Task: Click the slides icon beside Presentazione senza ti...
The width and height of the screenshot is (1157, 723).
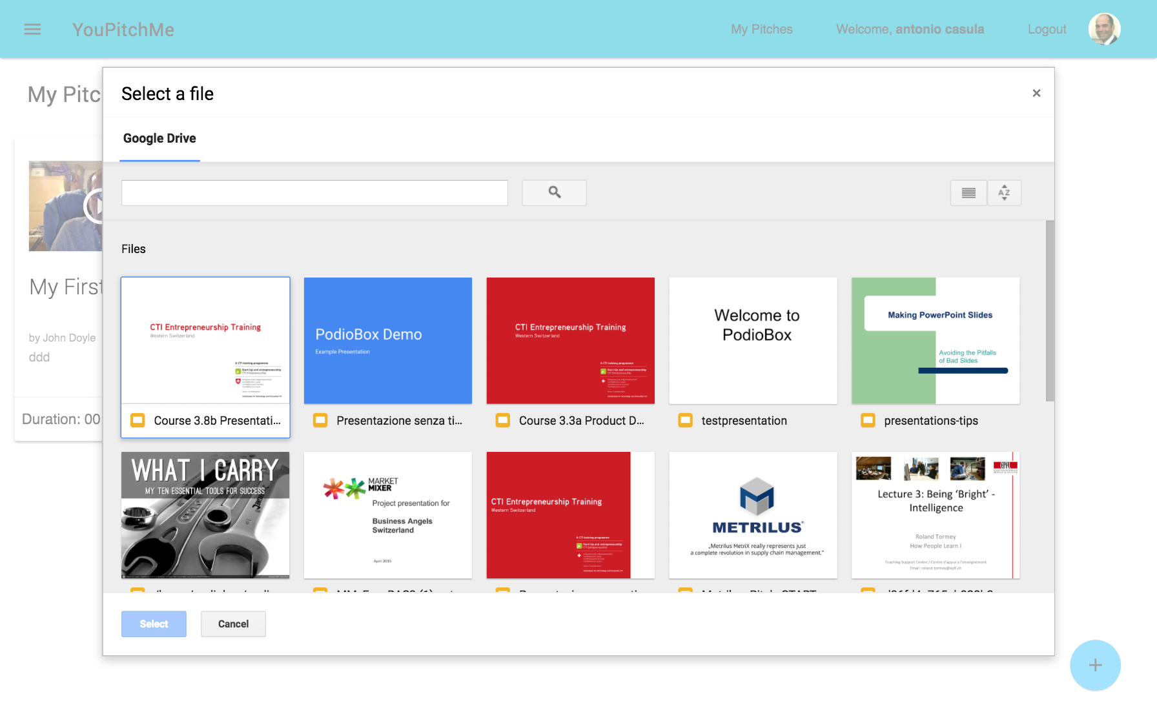Action: [x=320, y=420]
